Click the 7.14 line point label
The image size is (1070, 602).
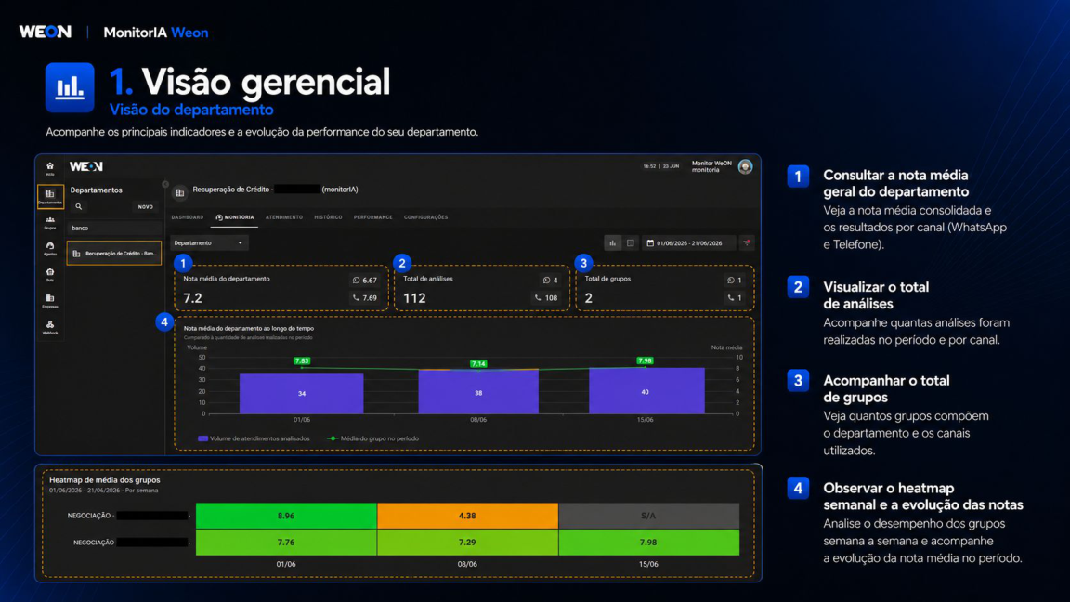[478, 364]
